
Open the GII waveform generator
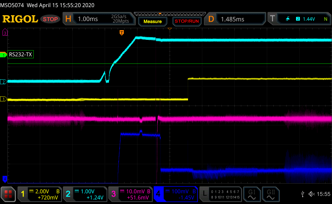[x=270, y=194]
